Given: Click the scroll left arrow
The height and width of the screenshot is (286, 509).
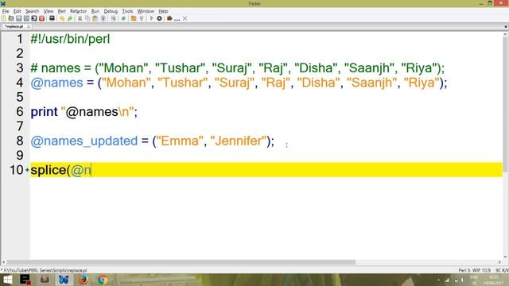Looking at the screenshot, I should (x=3, y=262).
